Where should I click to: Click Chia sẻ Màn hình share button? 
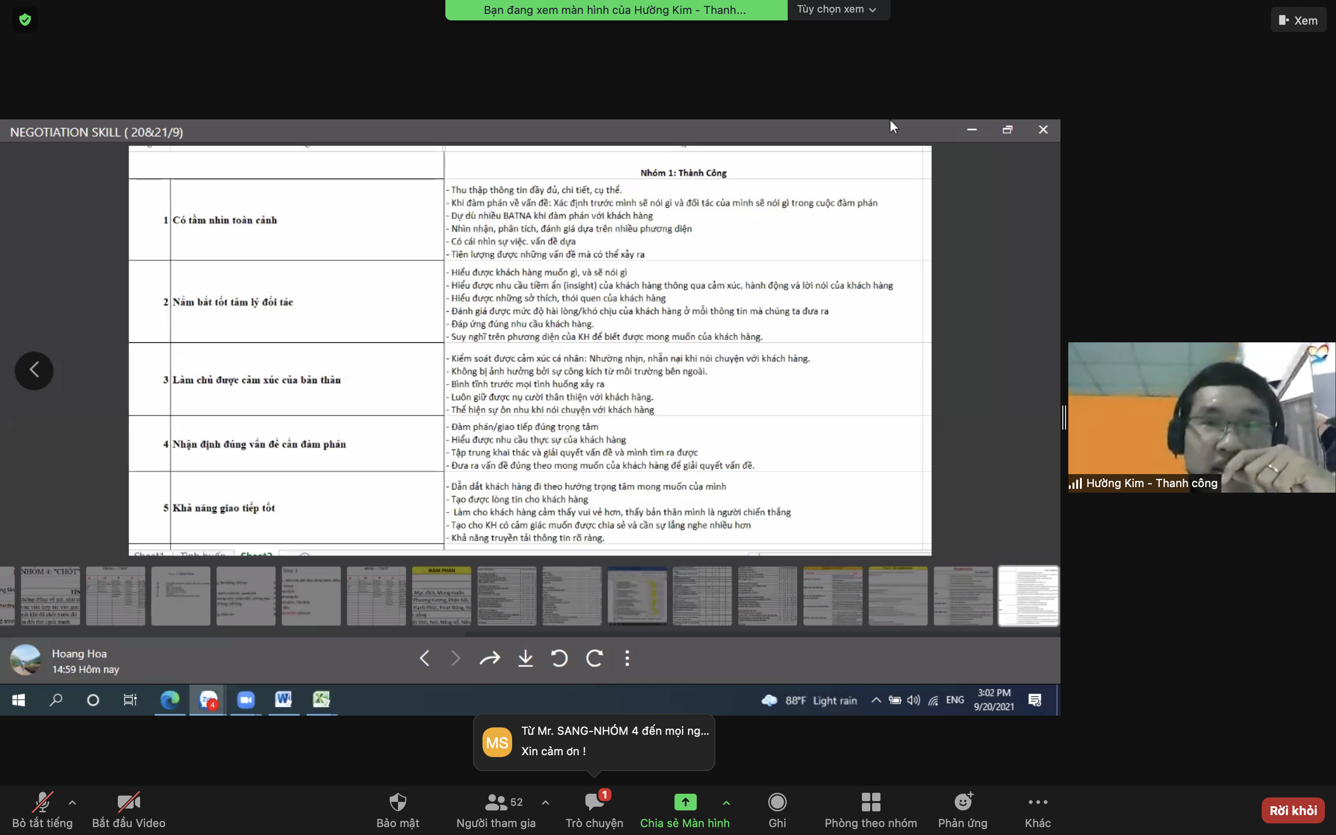tap(685, 809)
